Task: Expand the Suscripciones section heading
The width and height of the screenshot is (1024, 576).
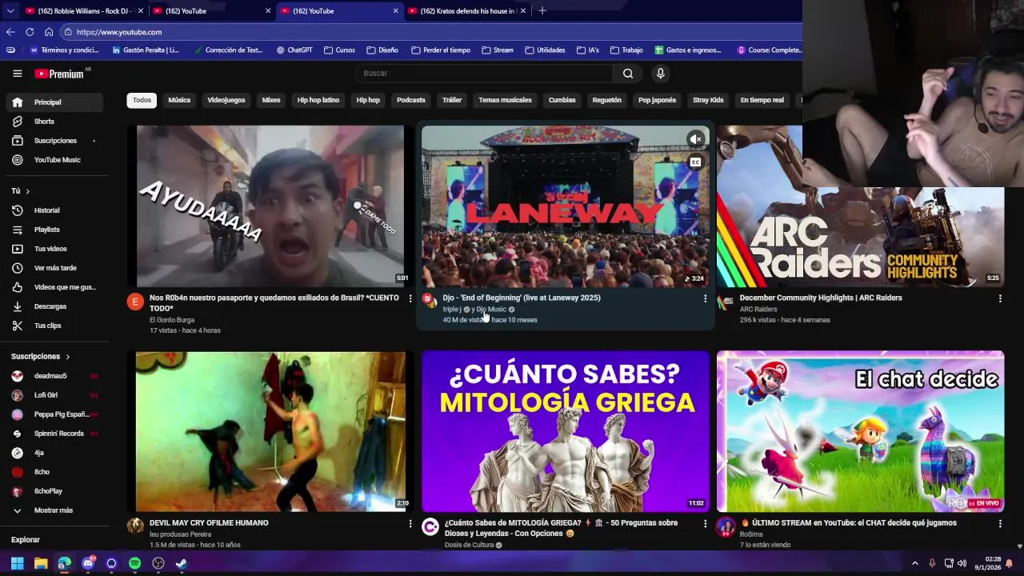Action: 41,357
